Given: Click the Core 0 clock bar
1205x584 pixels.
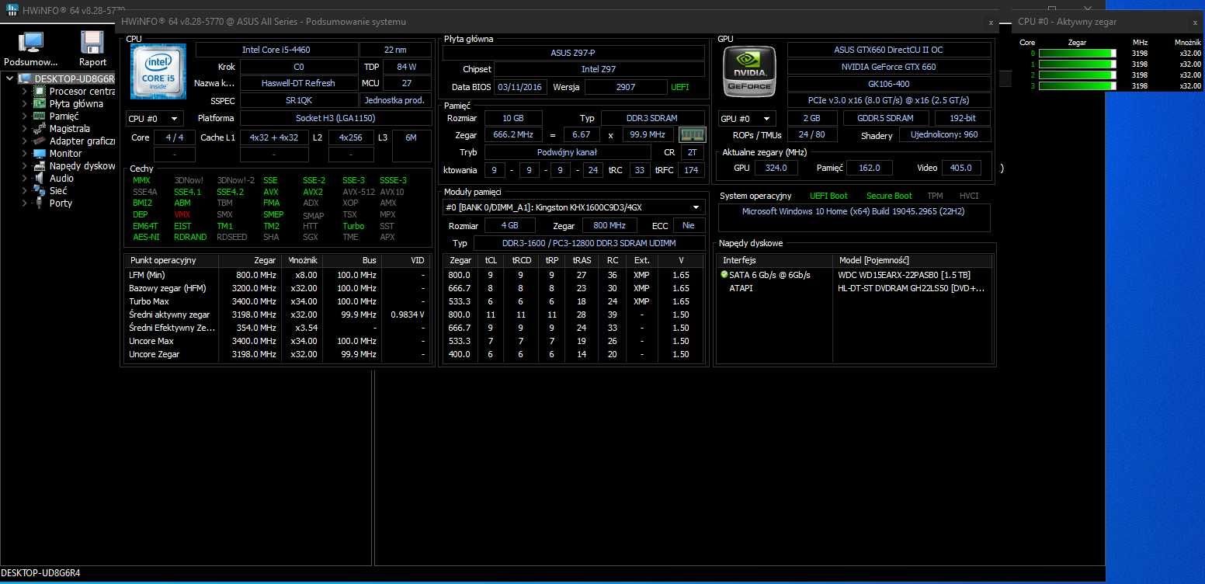Looking at the screenshot, I should pyautogui.click(x=1078, y=54).
